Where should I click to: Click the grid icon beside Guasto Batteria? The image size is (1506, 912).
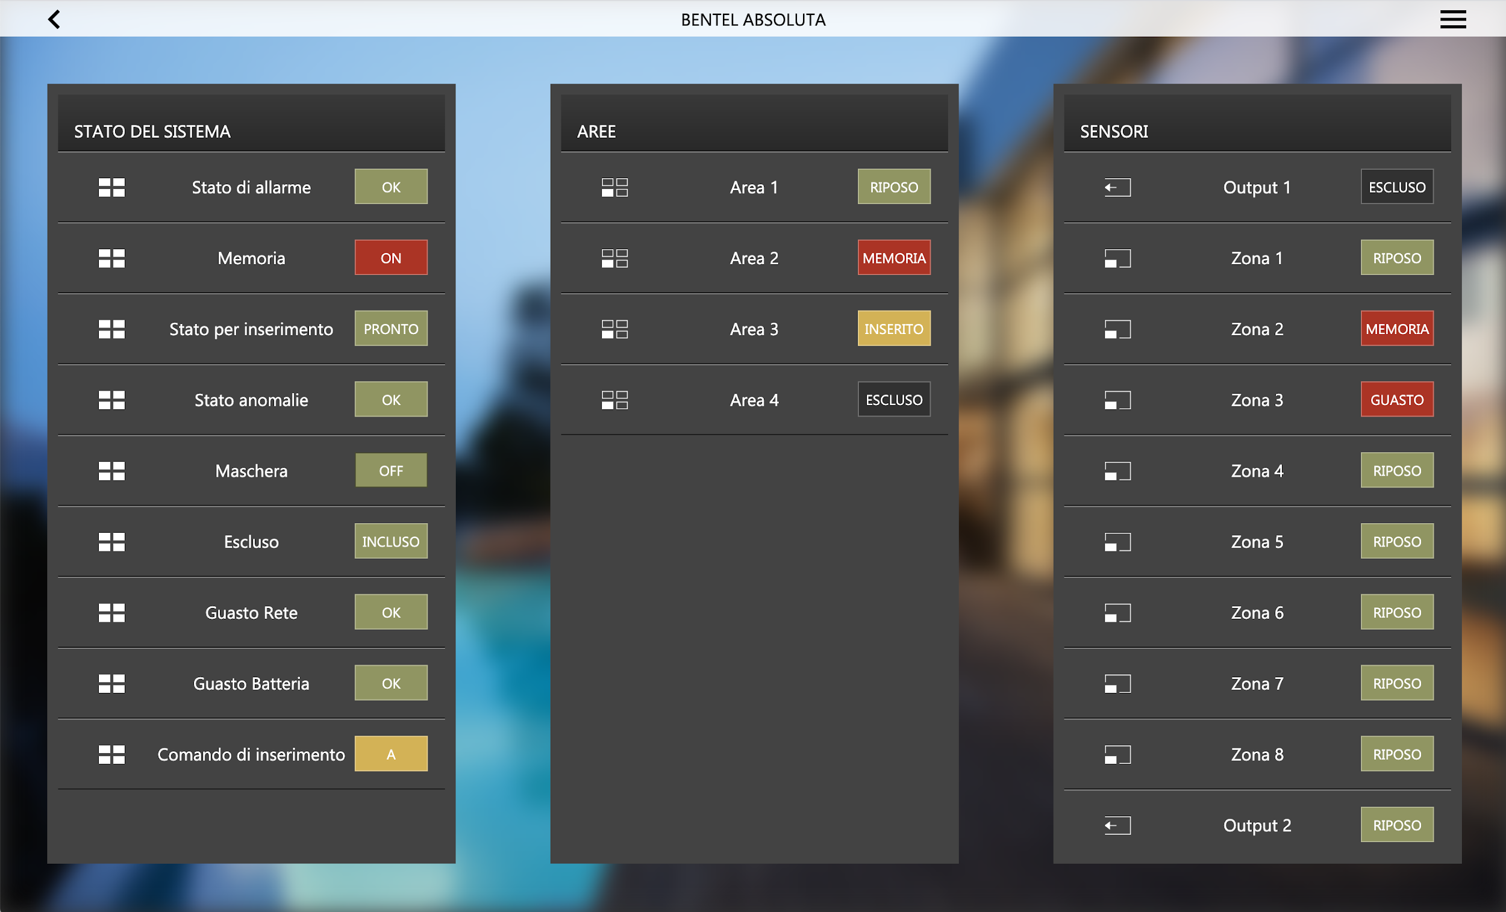[112, 683]
